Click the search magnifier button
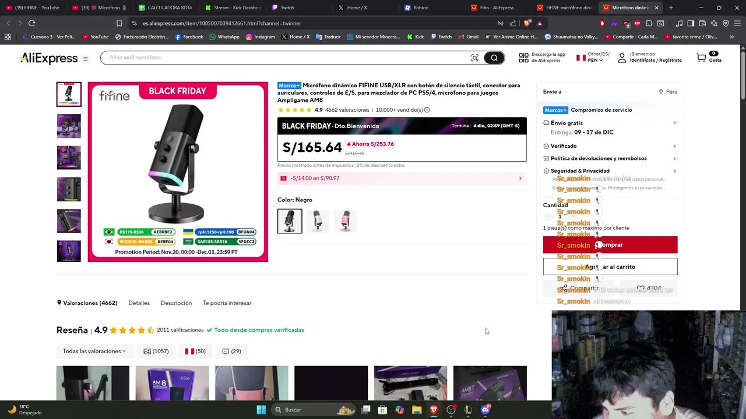 click(x=494, y=58)
